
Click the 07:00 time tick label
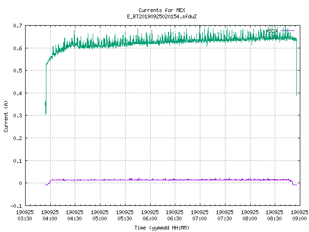pos(199,218)
